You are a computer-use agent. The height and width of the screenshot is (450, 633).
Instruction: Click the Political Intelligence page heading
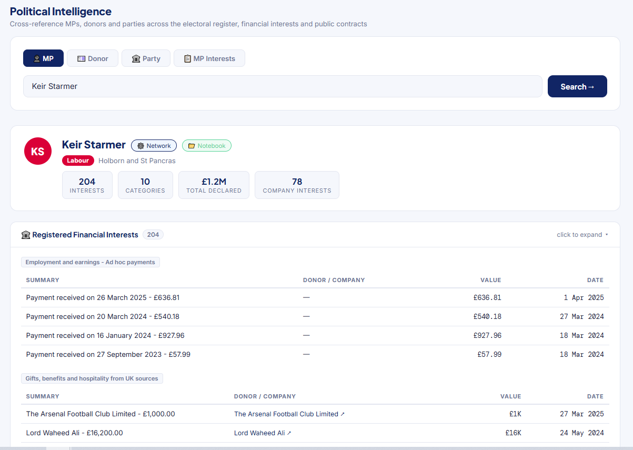click(x=61, y=12)
